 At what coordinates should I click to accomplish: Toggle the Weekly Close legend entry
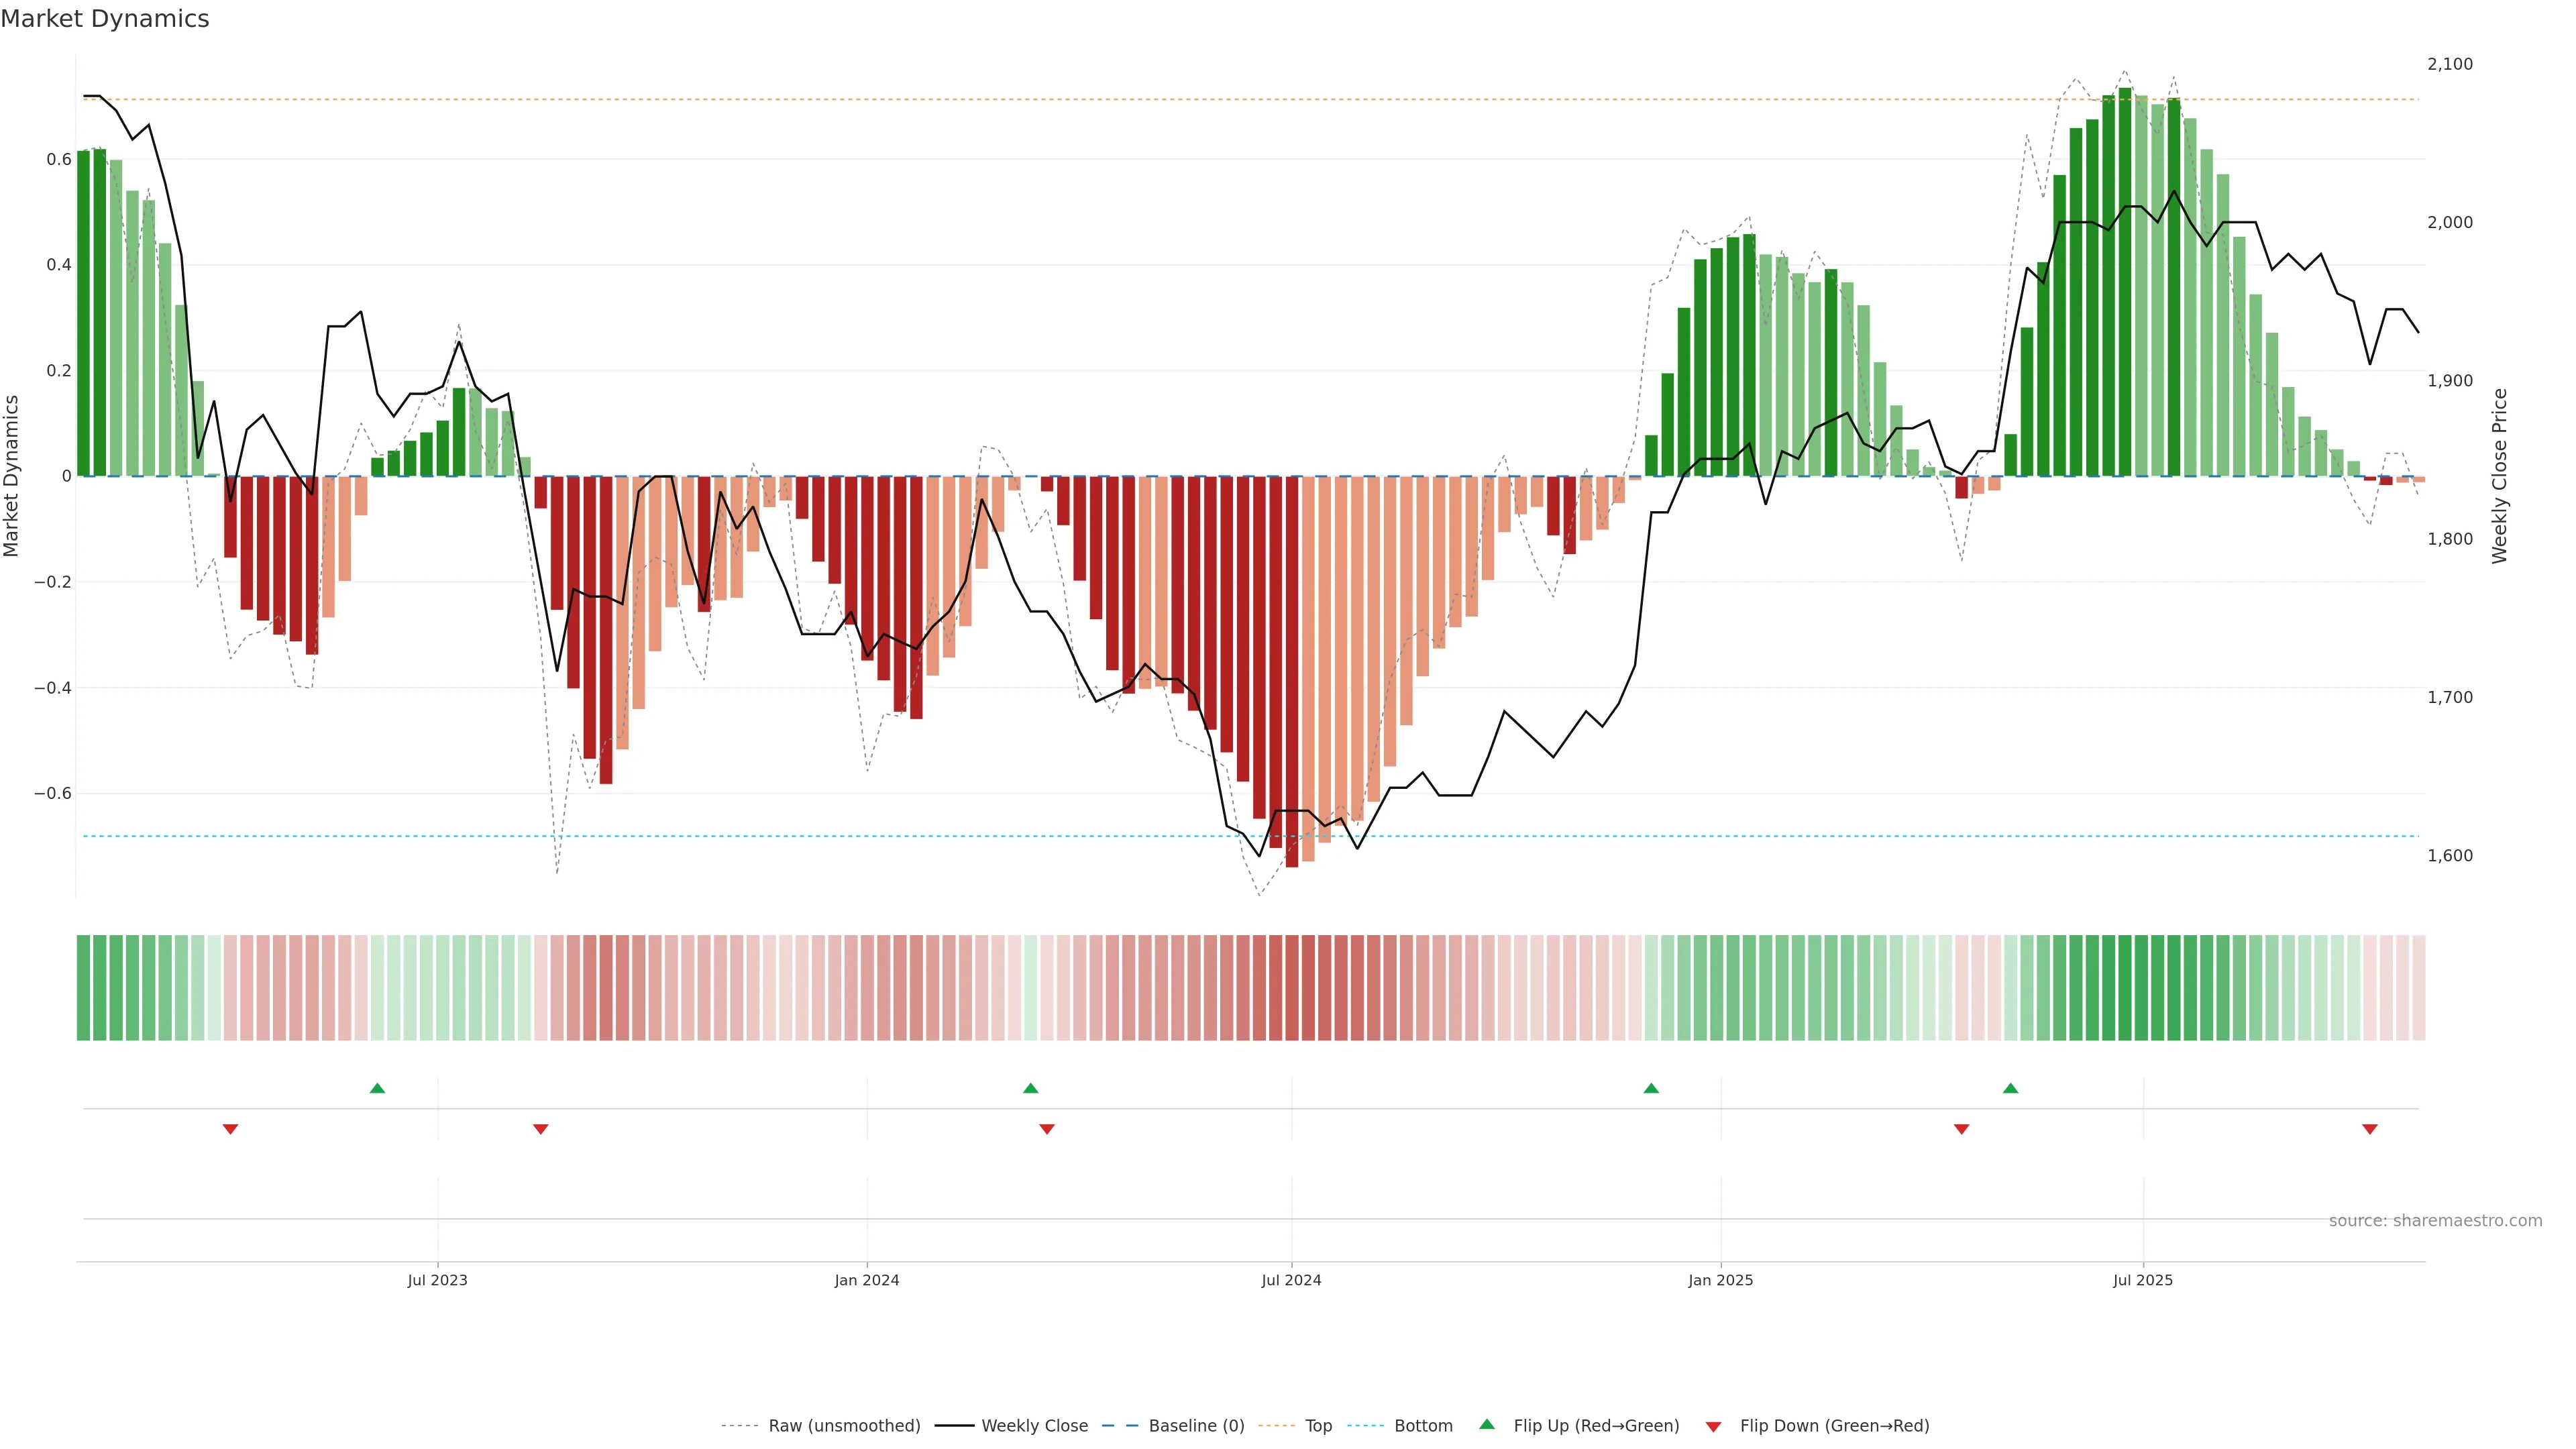coord(1034,1426)
